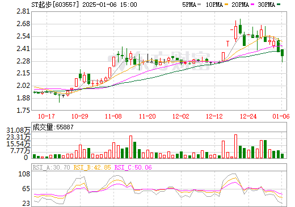This screenshot has height=207, width=295.
Task: Click the tall red volume bar near 11-14
Action: click(x=130, y=147)
